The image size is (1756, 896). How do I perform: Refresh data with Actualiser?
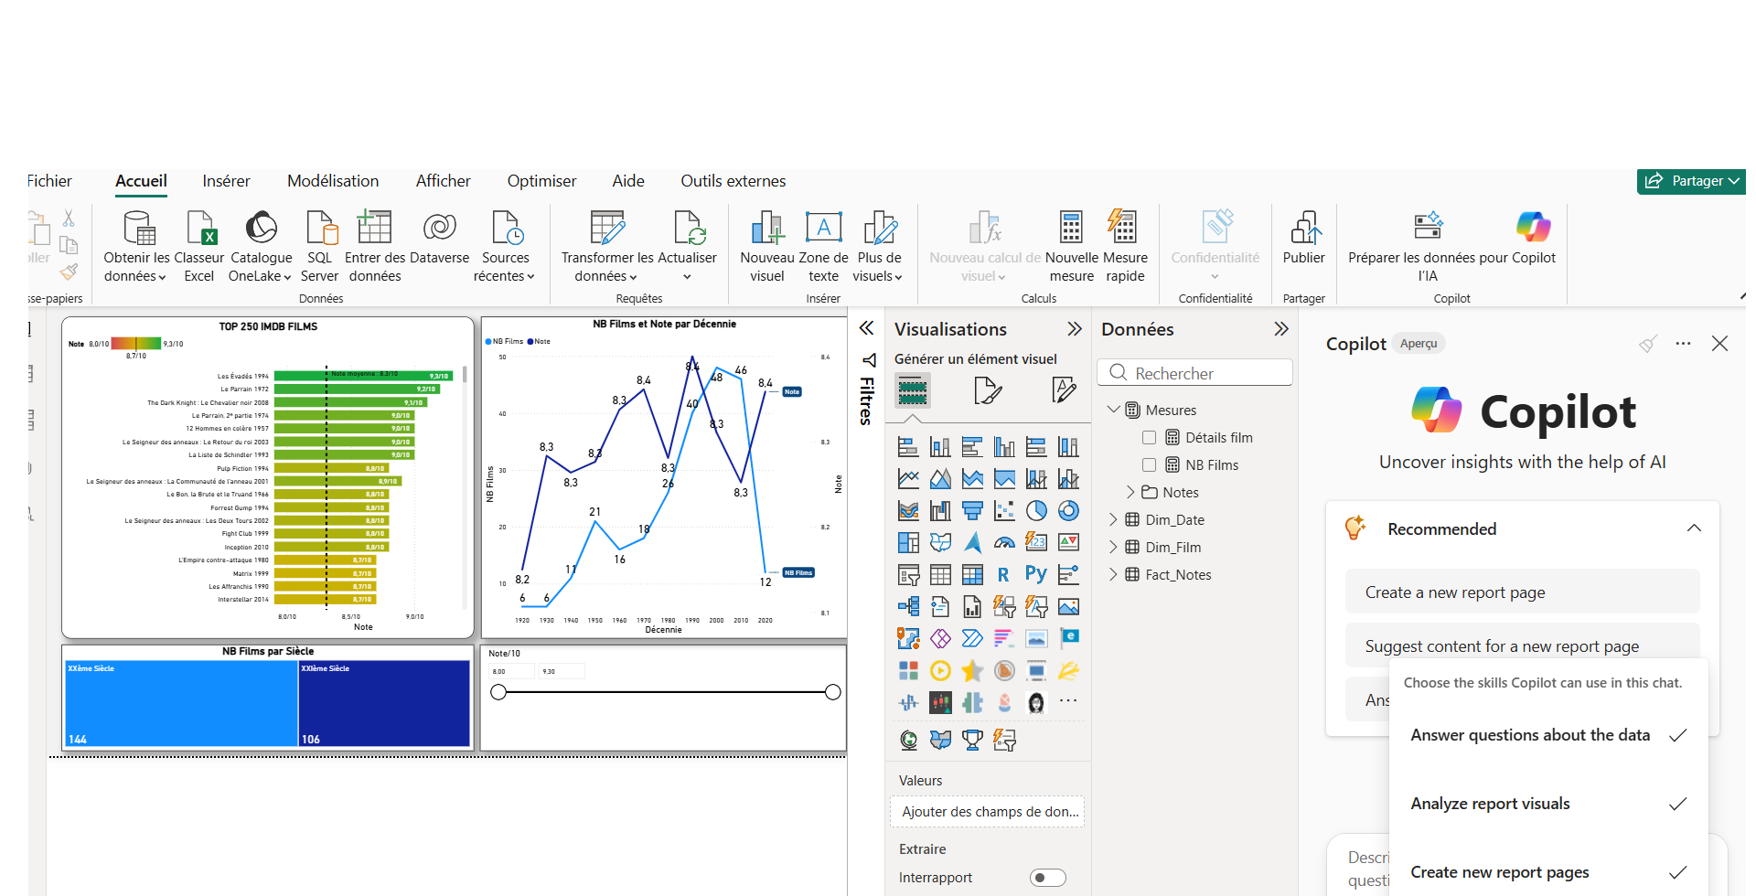pos(687,246)
